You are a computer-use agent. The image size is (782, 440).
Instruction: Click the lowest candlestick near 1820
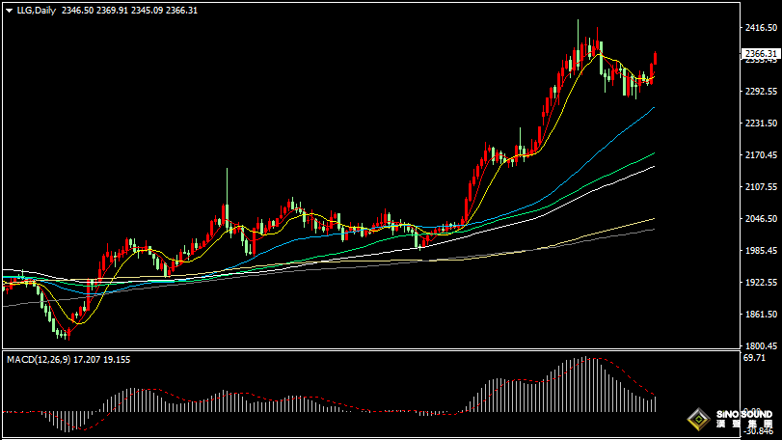(x=63, y=332)
